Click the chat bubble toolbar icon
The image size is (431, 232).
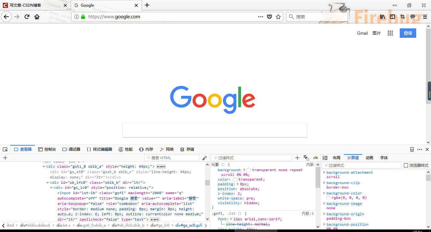click(413, 17)
